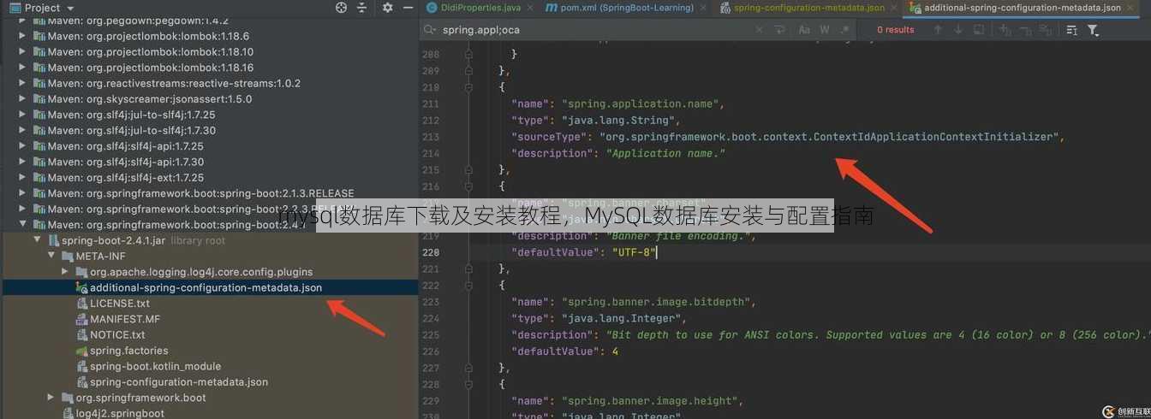Close the pom.xml editor tab
Screen dimensions: 1151x419
click(x=703, y=8)
